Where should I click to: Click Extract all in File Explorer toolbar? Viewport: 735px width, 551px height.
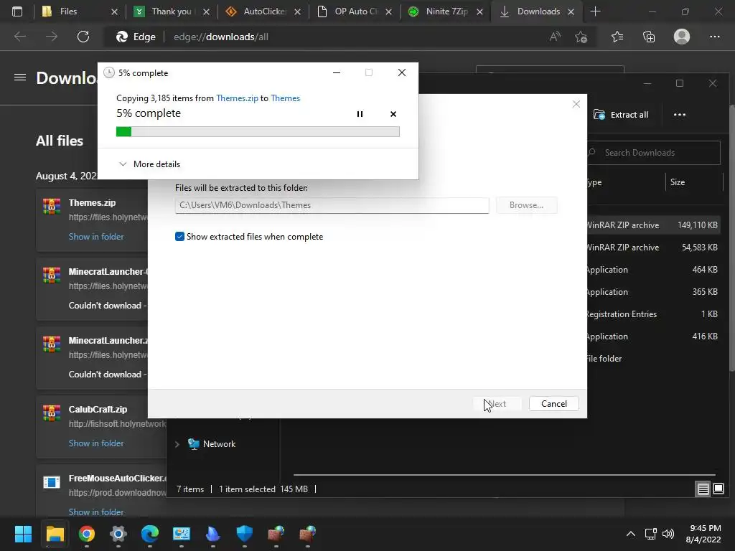pyautogui.click(x=621, y=115)
